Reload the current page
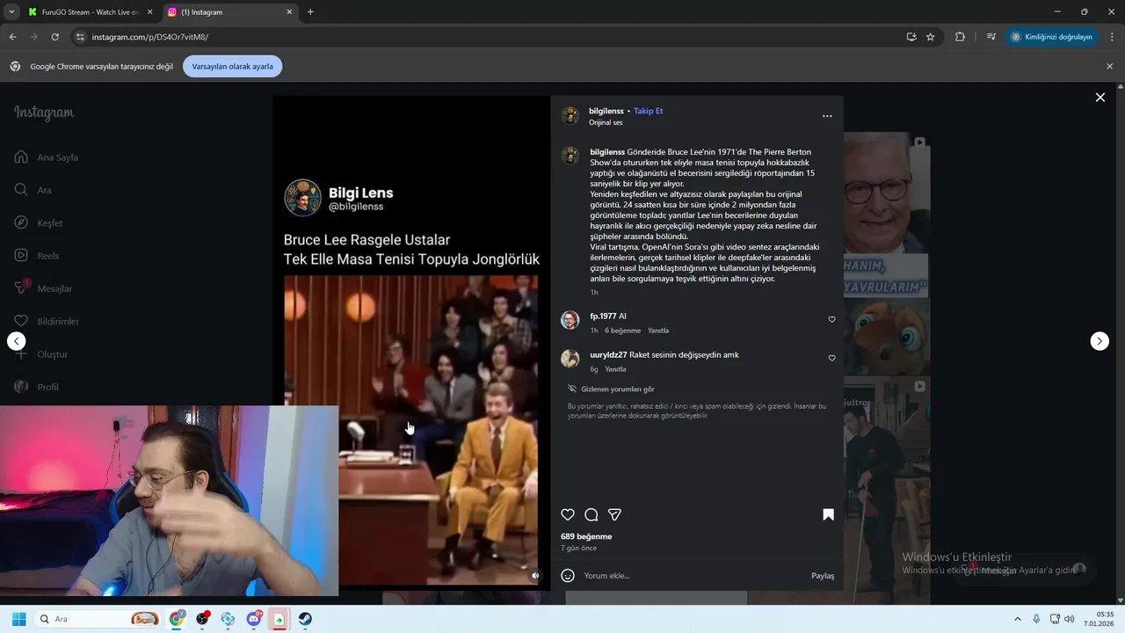 click(x=54, y=37)
